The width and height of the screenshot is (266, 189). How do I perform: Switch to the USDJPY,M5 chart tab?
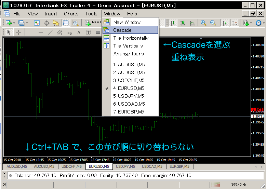[125, 166]
